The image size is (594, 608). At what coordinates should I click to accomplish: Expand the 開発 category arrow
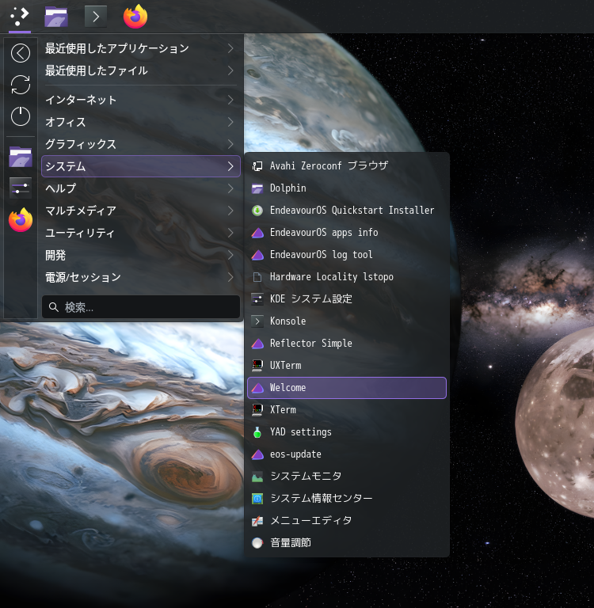230,255
